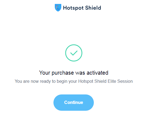Click the word 'purchase' in the confirmation heading
147x130 pixels.
[x=63, y=73]
